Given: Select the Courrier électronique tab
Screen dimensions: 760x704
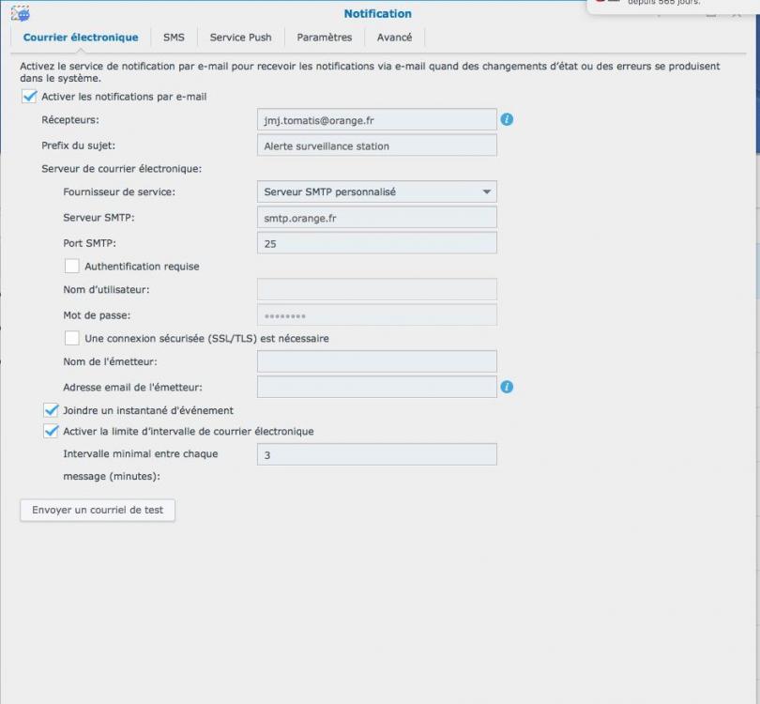Looking at the screenshot, I should [x=81, y=38].
